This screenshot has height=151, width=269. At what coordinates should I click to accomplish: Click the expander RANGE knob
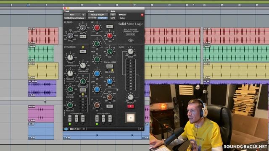70,89
